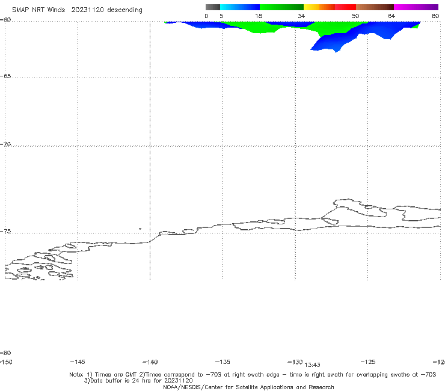This screenshot has width=445, height=391.
Task: Click the color bar label "34"
Action: [x=301, y=16]
